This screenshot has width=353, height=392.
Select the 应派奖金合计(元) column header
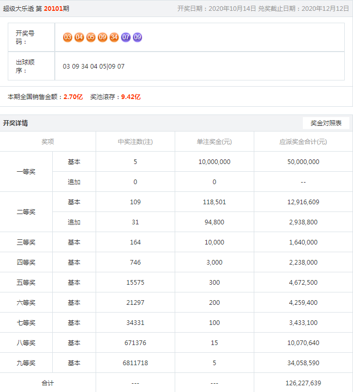(303, 142)
